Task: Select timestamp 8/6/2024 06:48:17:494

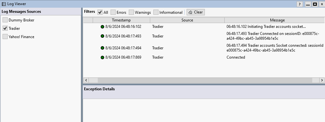Action: click(x=123, y=48)
